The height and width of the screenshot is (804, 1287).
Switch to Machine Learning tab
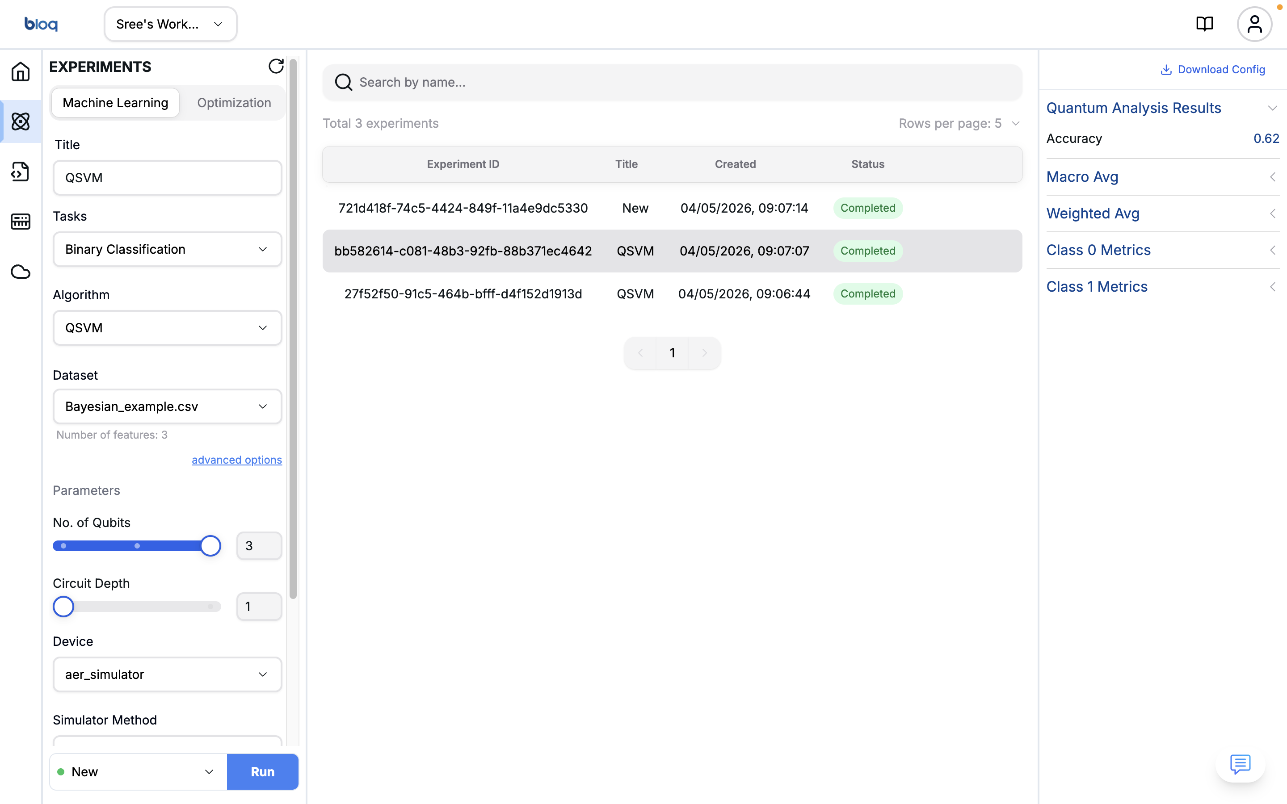pos(115,103)
